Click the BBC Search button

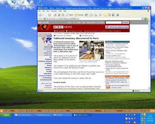(x=126, y=22)
